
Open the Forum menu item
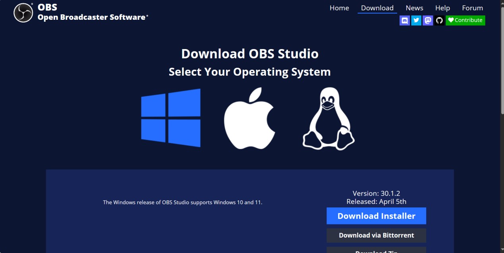point(473,8)
